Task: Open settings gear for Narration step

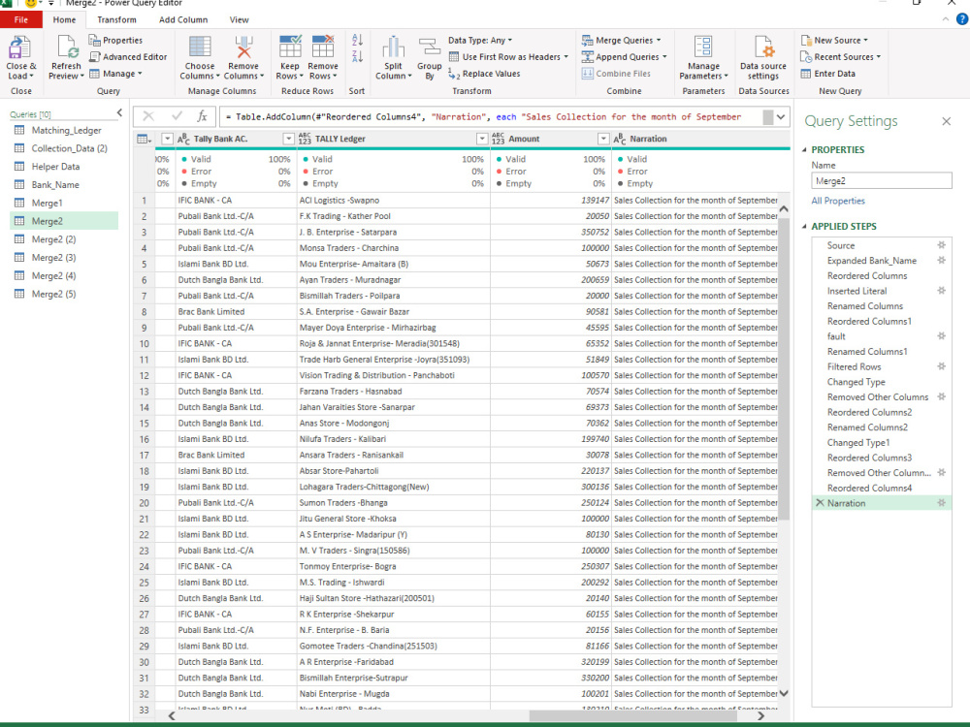Action: [941, 503]
